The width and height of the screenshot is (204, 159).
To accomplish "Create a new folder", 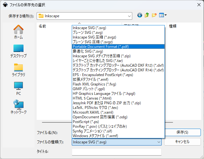I will (x=154, y=15).
